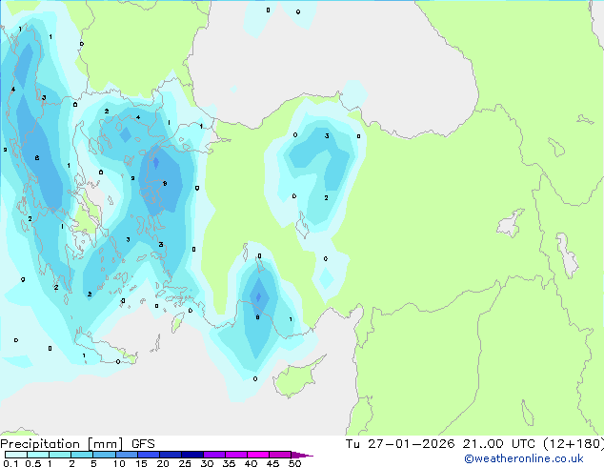The height and width of the screenshot is (467, 604).
Task: Click the '10' legend scale label
Action: tap(119, 463)
